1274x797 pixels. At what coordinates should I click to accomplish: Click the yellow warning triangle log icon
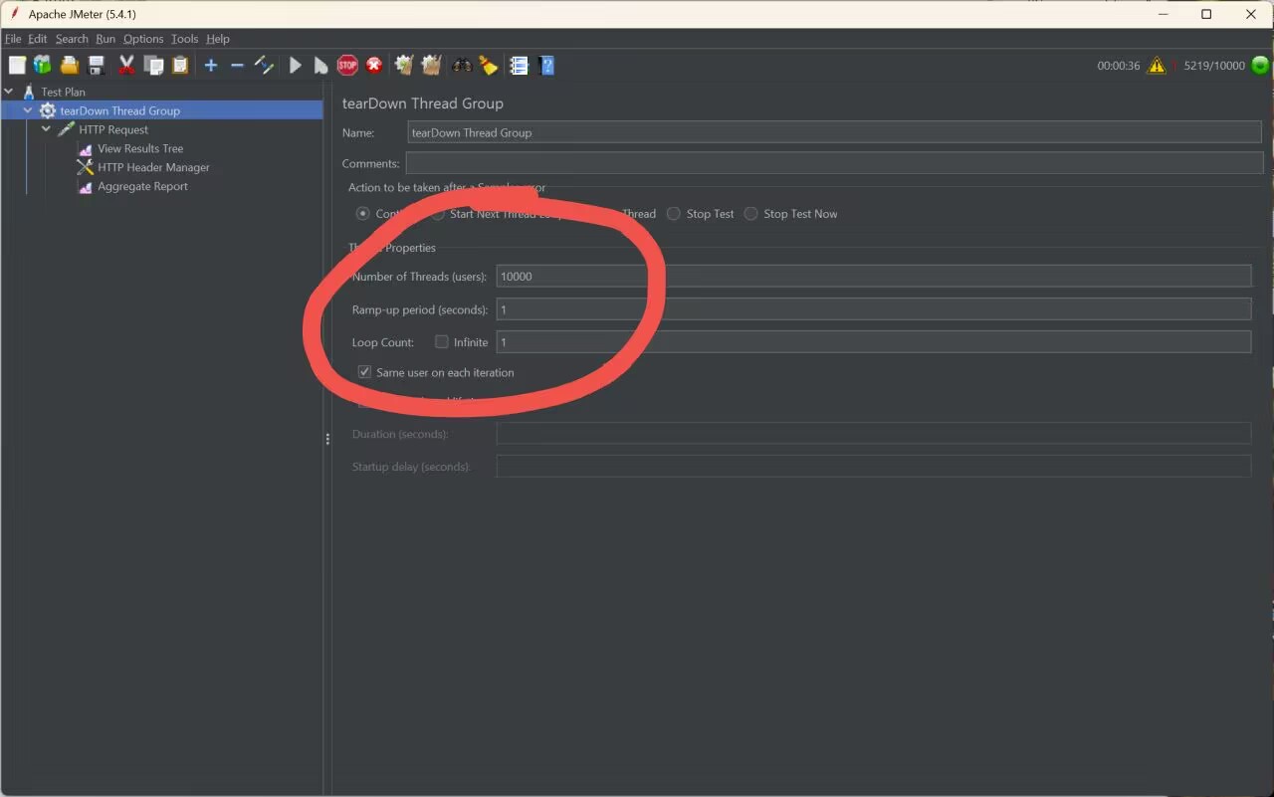1157,66
